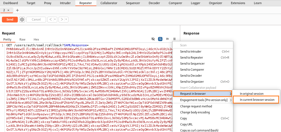Toggle hide-non-printable eye icon in Request
Image resolution: width=281 pixels, height=132 pixels.
(x=153, y=39)
